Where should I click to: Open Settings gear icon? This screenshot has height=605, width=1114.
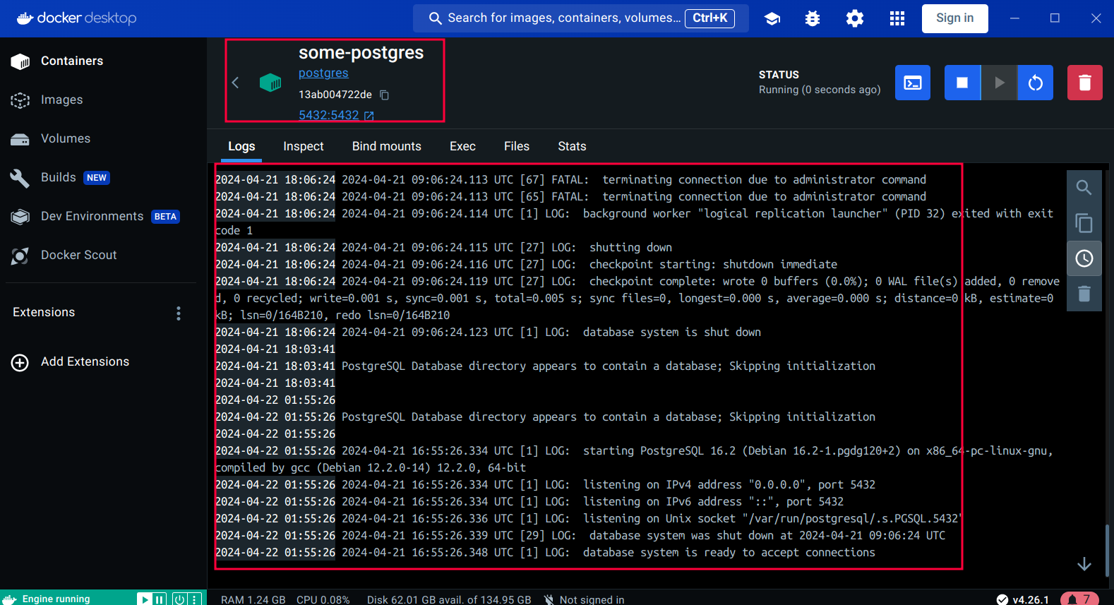pyautogui.click(x=855, y=18)
